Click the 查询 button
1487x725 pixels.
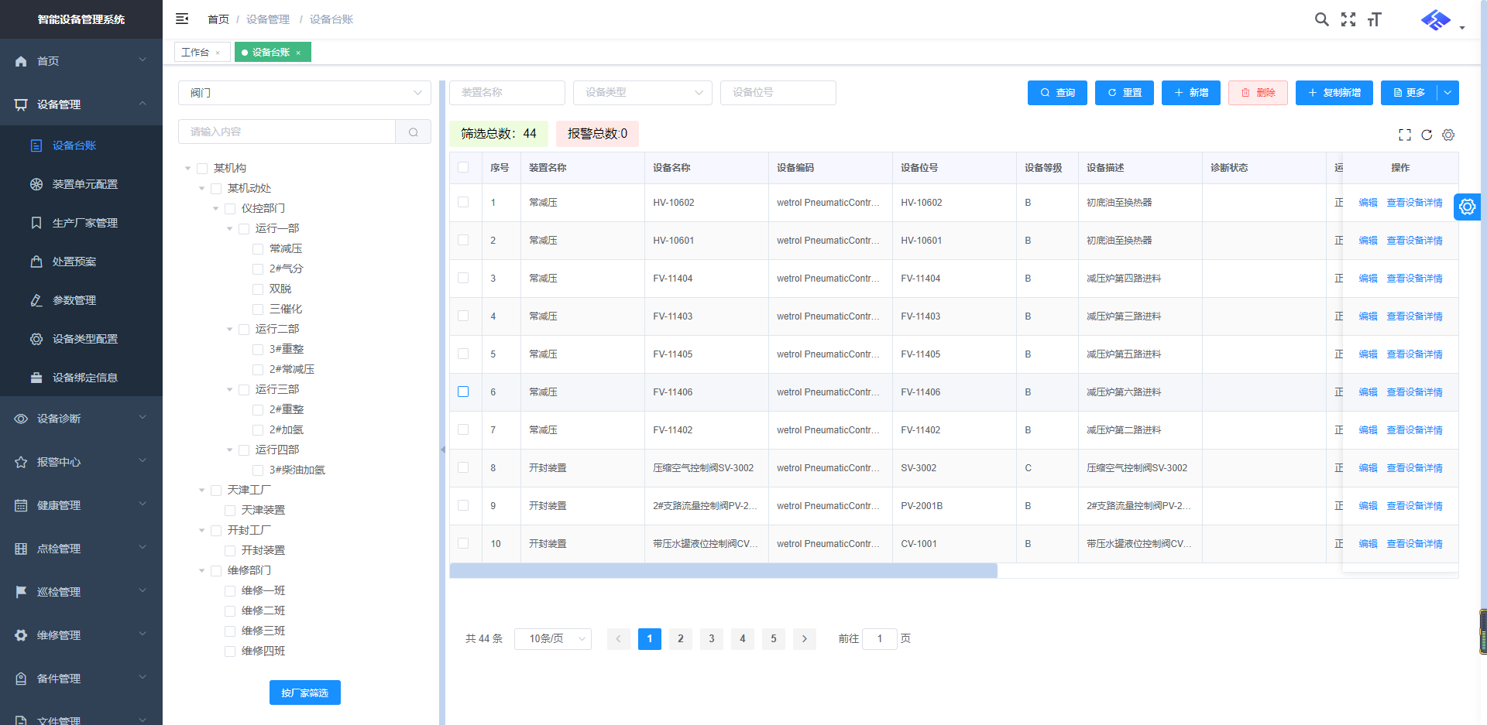pos(1057,93)
